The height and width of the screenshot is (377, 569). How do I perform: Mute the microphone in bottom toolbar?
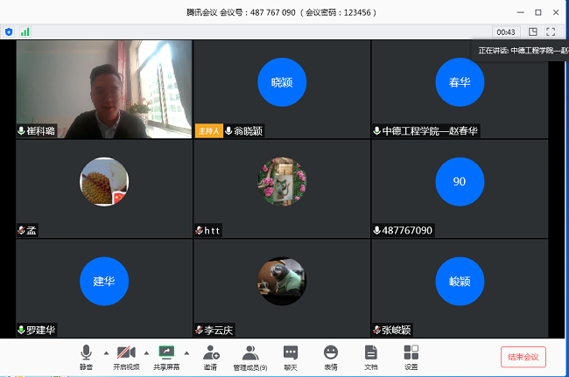pyautogui.click(x=86, y=355)
